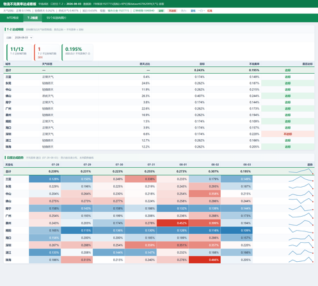The image size is (318, 286).
Task: Click 惠州's red 0.452% heatmap cell
Action: [173, 223]
